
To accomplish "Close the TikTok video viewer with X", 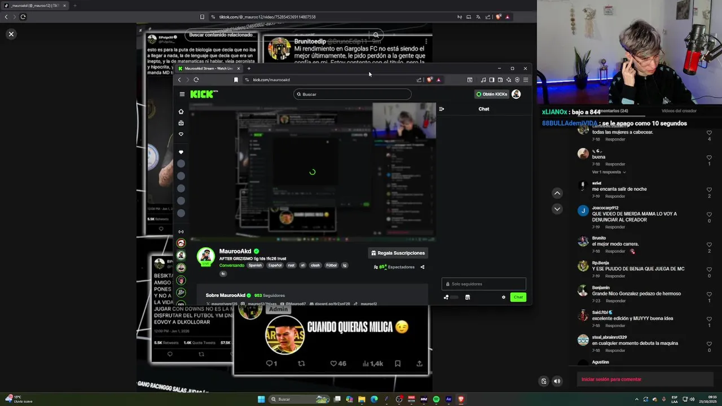I will [11, 34].
